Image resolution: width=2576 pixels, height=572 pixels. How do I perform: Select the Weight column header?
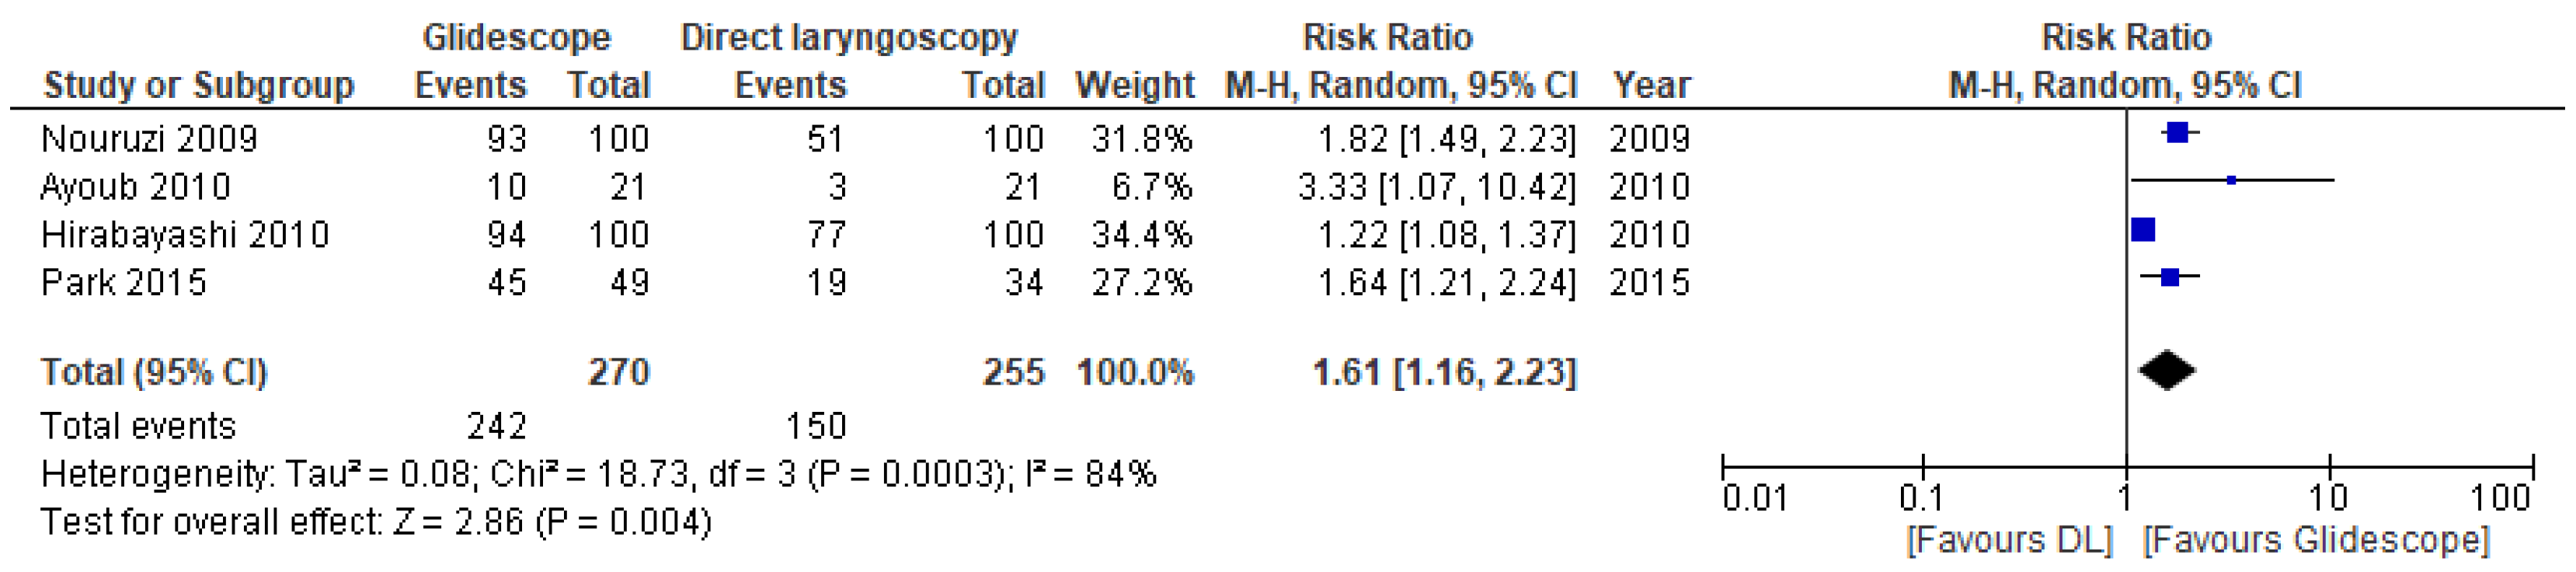click(x=1134, y=85)
